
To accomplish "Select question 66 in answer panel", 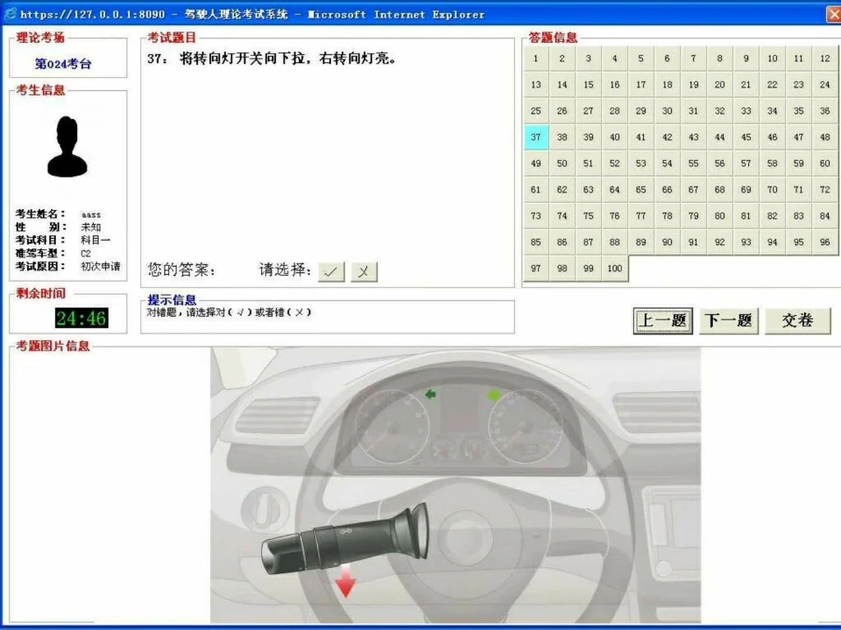I will (x=667, y=190).
